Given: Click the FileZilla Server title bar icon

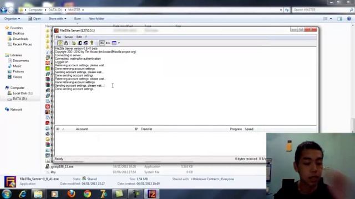Looking at the screenshot, I should point(57,30).
